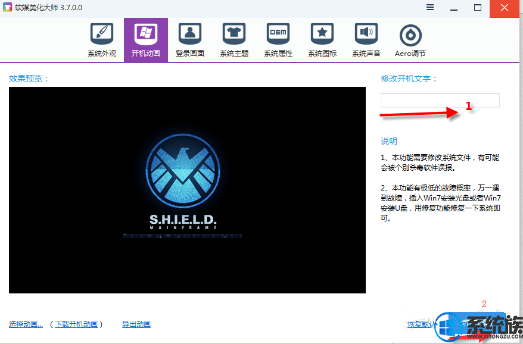The height and width of the screenshot is (344, 523).
Task: Open the hamburger menu in the title bar
Action: click(x=430, y=7)
